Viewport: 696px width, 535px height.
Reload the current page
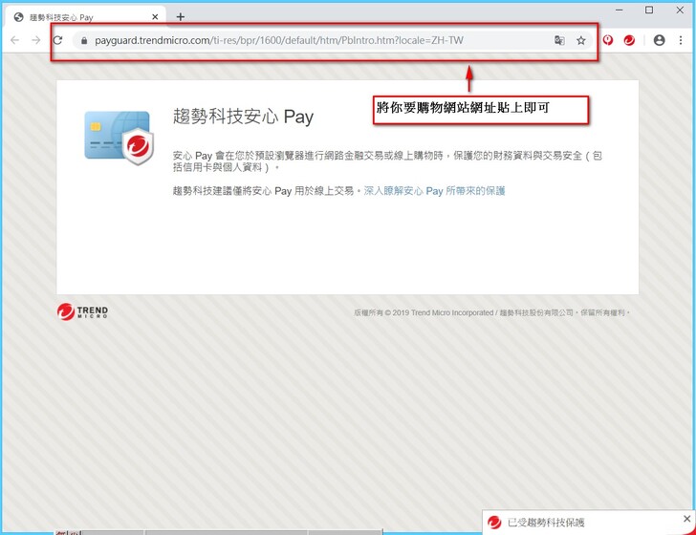click(x=58, y=40)
